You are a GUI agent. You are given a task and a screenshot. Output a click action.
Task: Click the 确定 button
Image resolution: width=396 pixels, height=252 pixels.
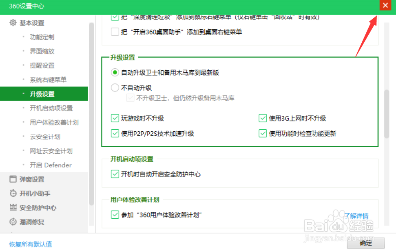tap(366, 243)
